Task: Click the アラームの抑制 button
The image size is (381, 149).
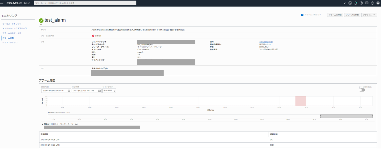Action: coord(335,15)
